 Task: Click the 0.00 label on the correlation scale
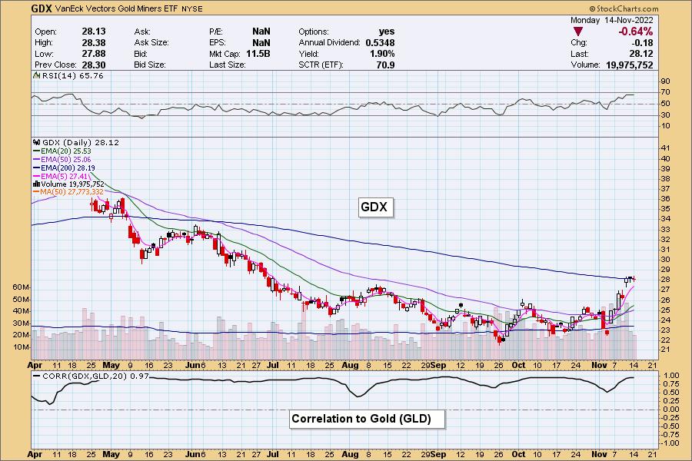pos(670,409)
